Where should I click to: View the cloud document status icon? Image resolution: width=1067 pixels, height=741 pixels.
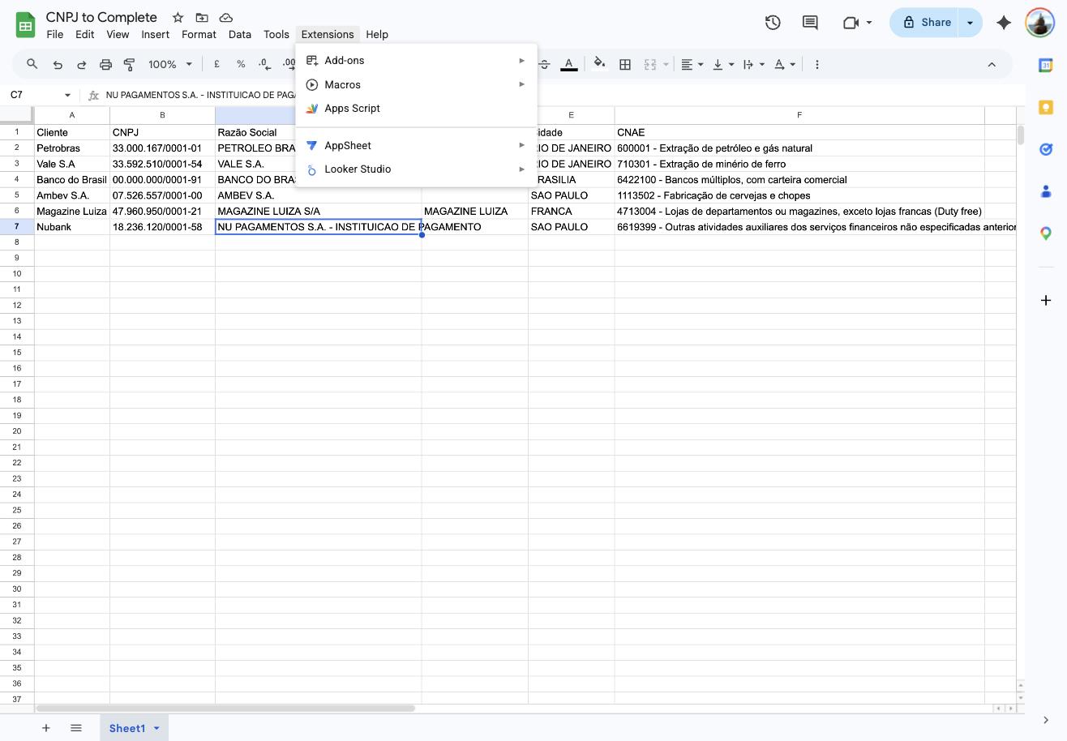pyautogui.click(x=226, y=18)
